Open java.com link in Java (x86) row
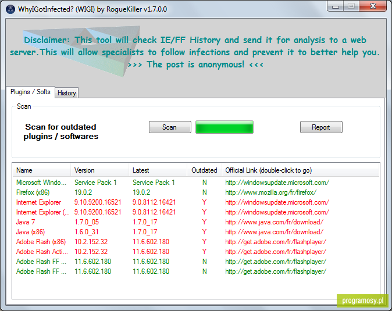 (275, 232)
